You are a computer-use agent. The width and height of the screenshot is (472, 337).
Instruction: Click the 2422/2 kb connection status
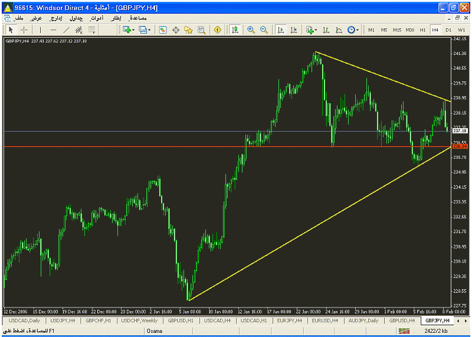pyautogui.click(x=436, y=331)
